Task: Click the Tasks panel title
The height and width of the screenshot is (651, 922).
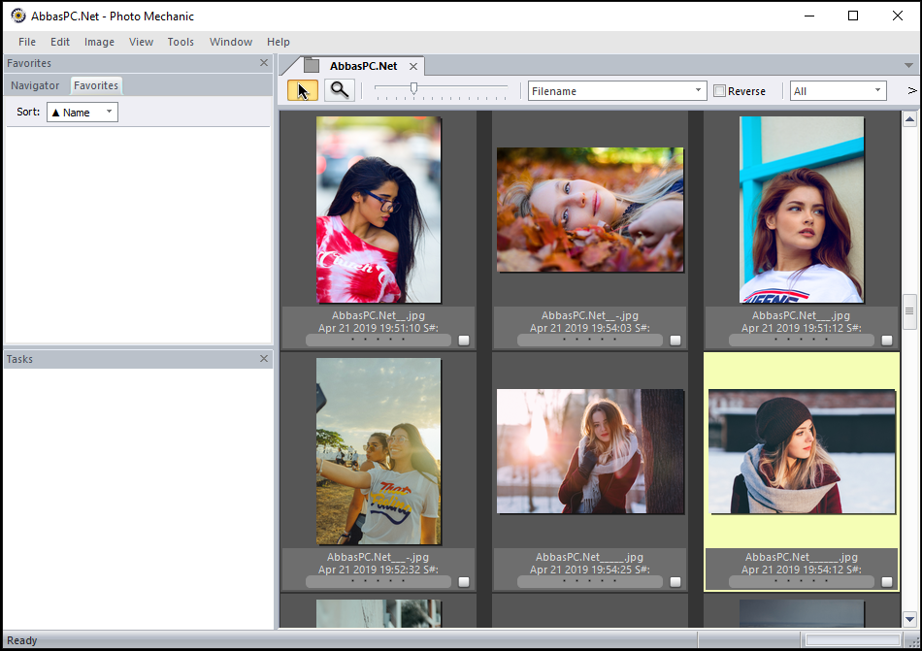Action: pyautogui.click(x=19, y=359)
